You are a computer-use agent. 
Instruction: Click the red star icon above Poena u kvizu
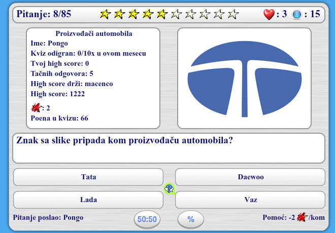(x=36, y=108)
